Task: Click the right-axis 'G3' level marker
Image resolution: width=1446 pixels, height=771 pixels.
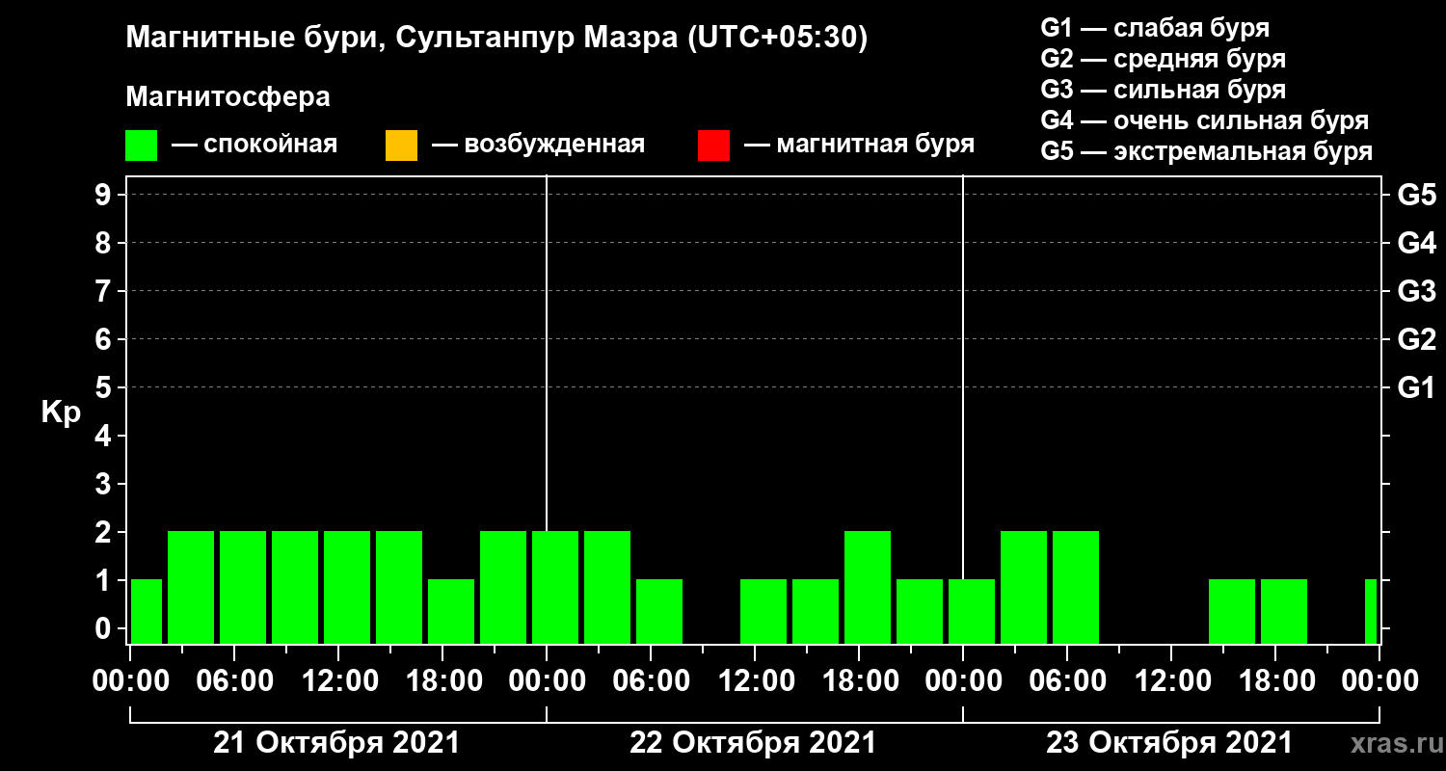Action: [1416, 291]
